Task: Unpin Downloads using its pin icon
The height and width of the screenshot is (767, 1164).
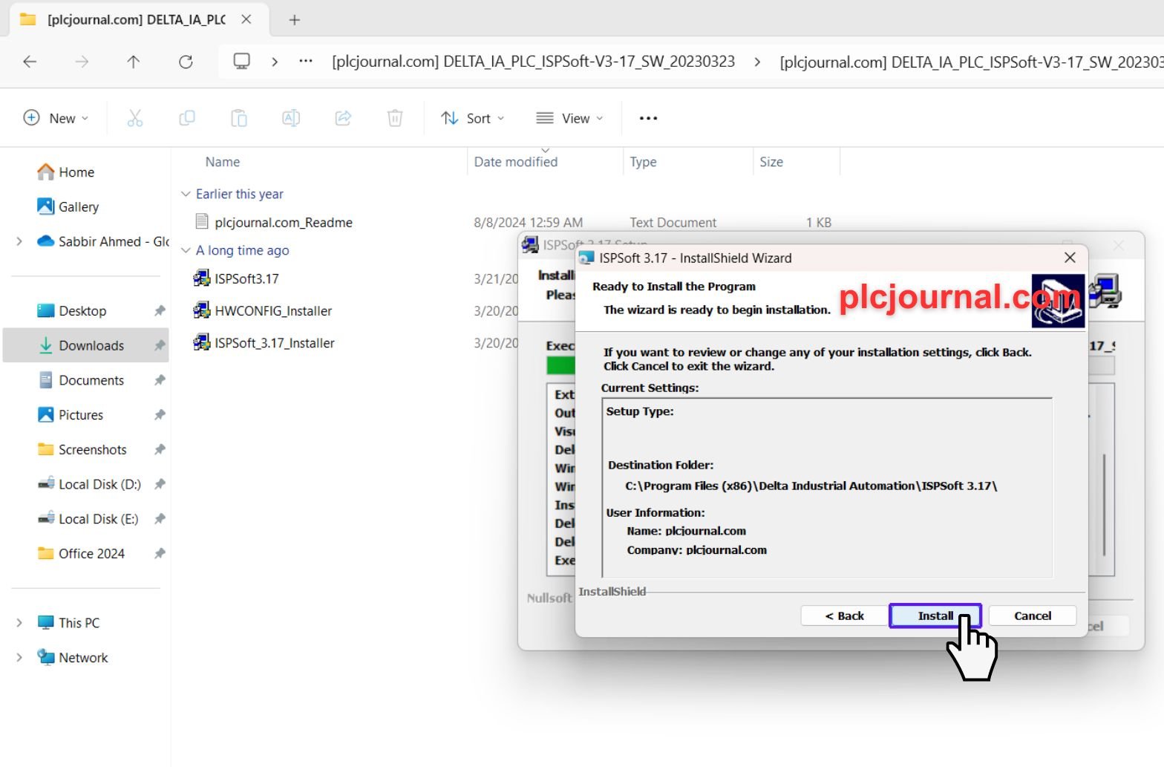Action: (x=159, y=345)
